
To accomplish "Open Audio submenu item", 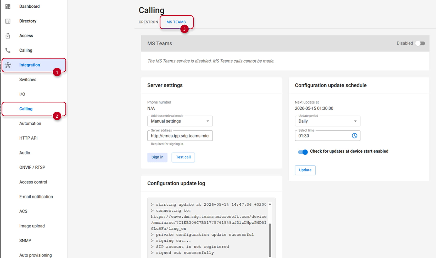I will (25, 153).
